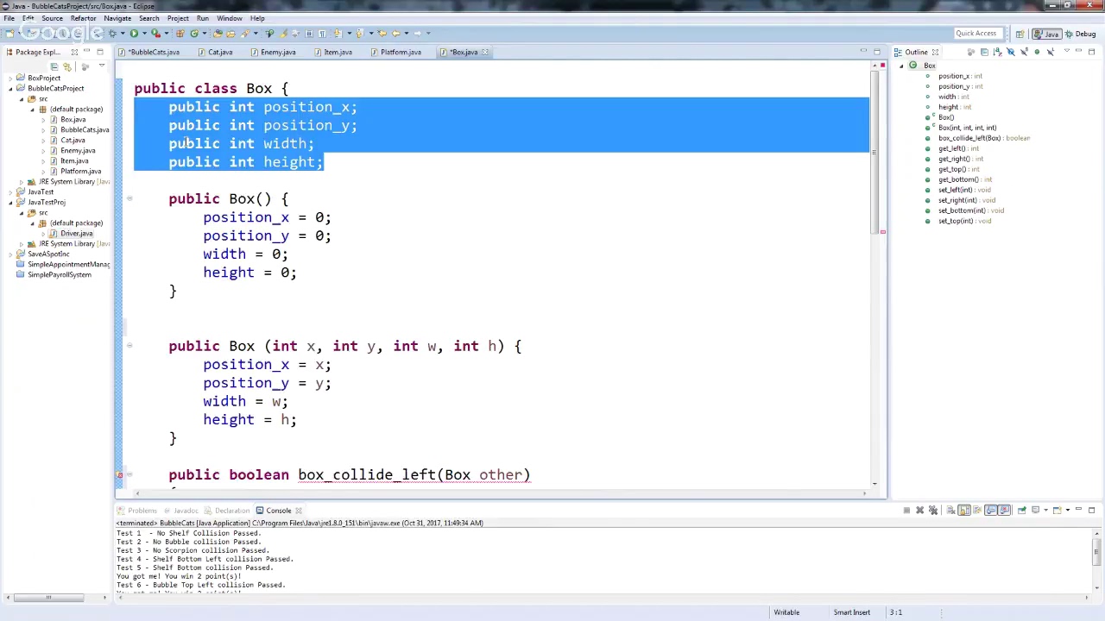The height and width of the screenshot is (621, 1105).
Task: Collapse the Box class node in Outline
Action: [902, 66]
